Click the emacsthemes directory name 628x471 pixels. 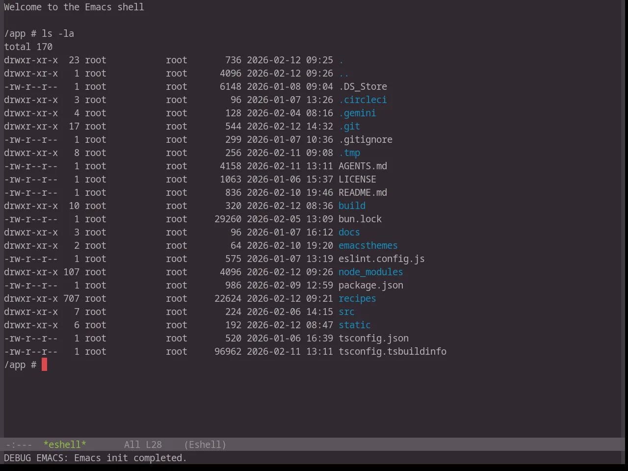click(x=368, y=245)
